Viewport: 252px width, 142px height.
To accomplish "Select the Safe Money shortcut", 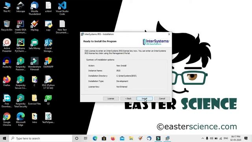I will pyautogui.click(x=34, y=44).
